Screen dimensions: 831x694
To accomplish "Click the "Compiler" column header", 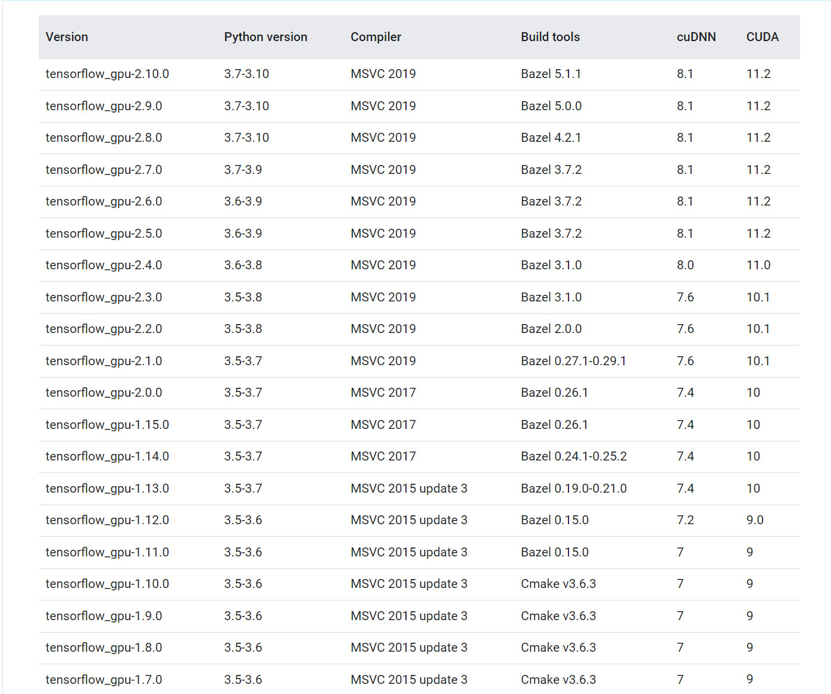I will pos(376,37).
